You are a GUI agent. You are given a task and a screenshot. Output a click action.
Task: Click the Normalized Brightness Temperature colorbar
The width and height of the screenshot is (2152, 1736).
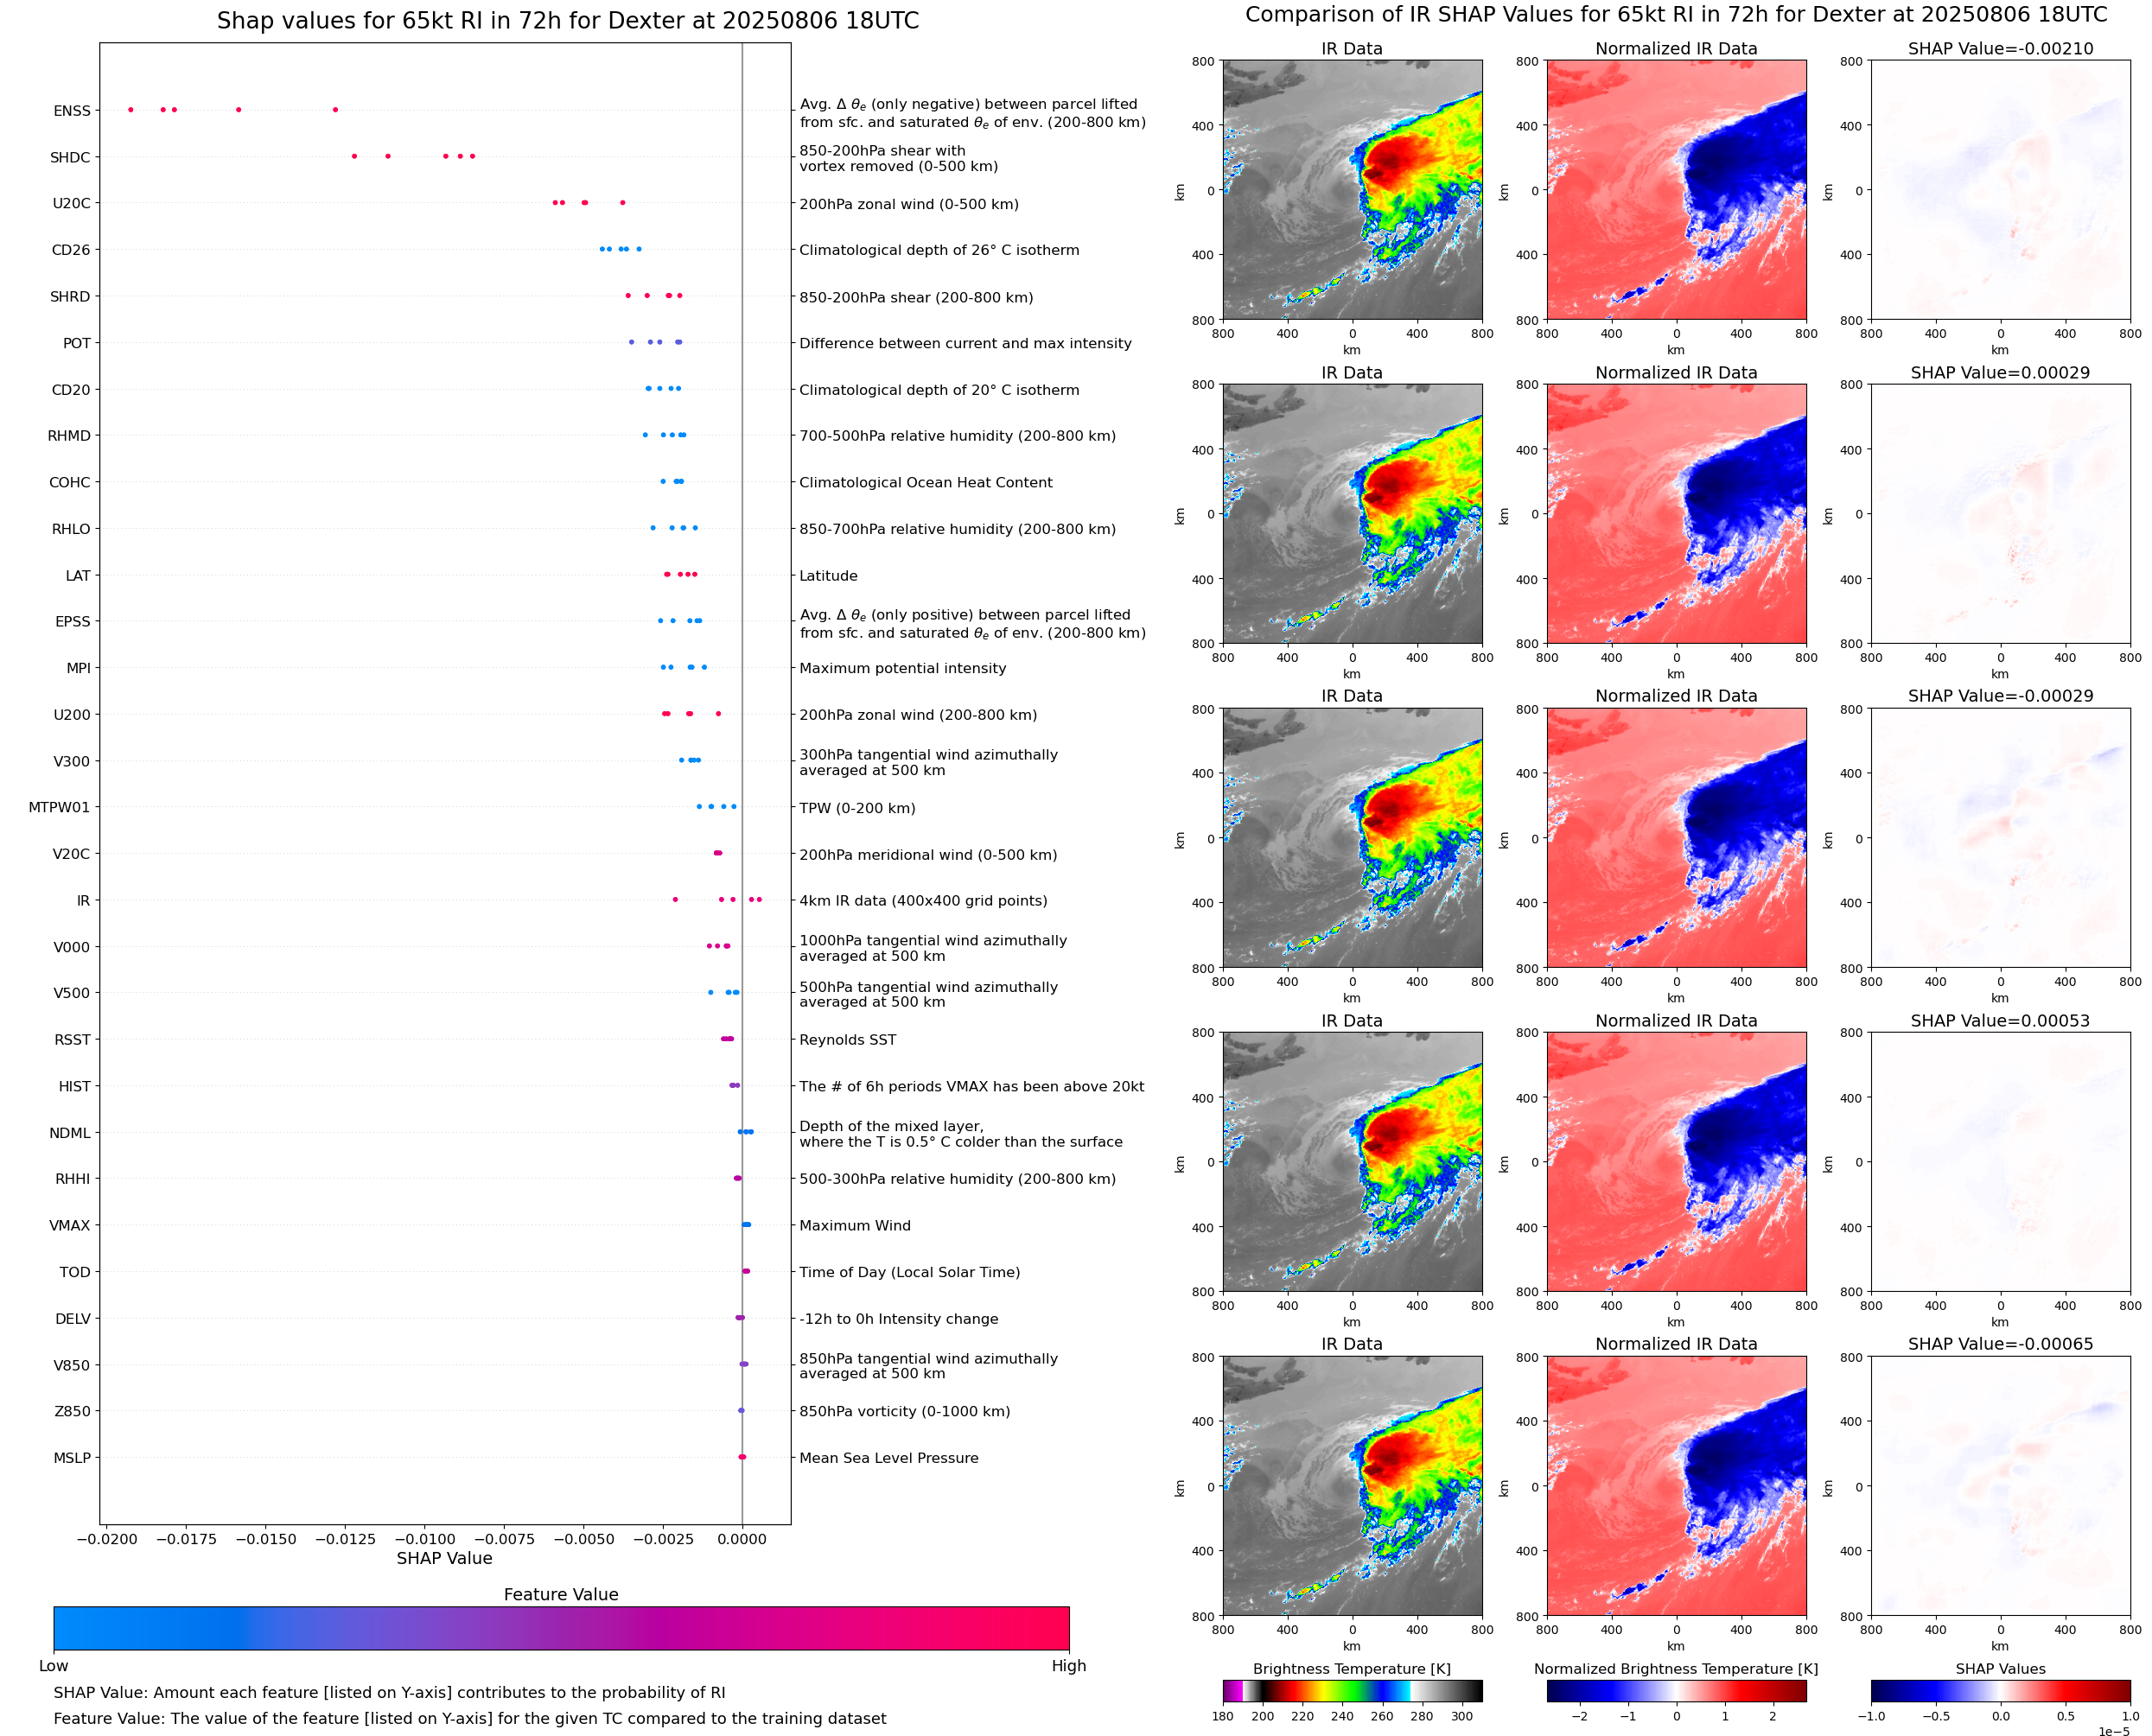click(1676, 1691)
